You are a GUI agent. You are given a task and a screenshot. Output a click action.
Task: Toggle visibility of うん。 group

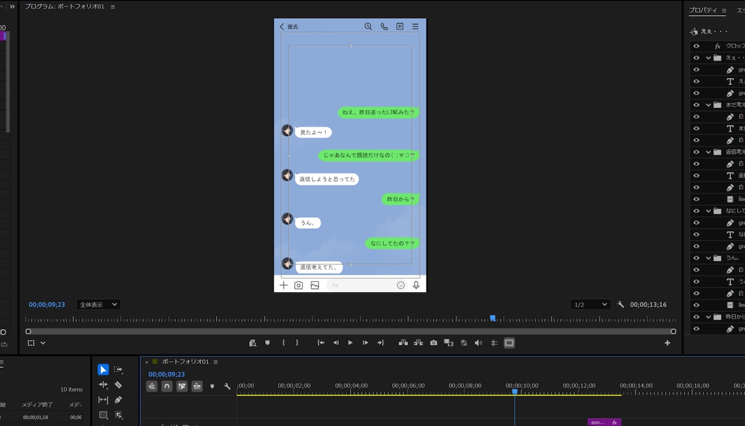[x=696, y=258]
